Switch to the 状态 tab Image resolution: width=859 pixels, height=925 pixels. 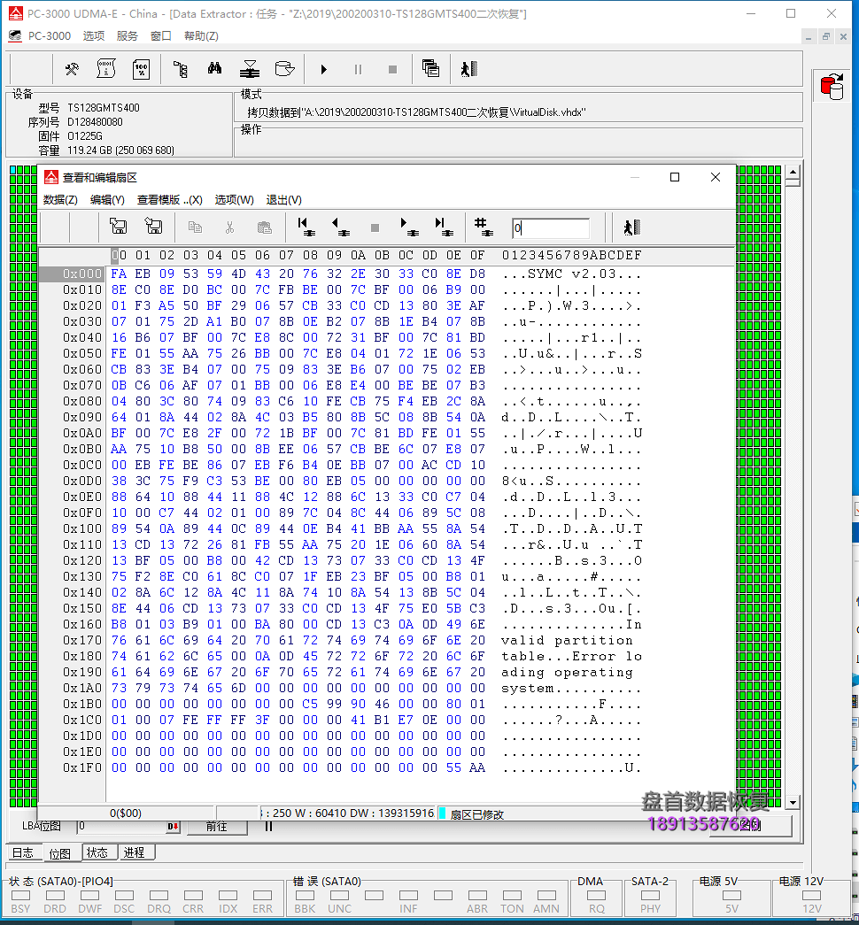(x=97, y=852)
